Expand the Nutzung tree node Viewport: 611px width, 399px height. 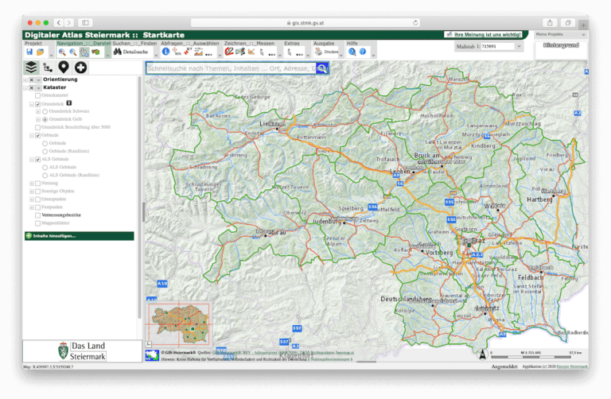pos(32,183)
